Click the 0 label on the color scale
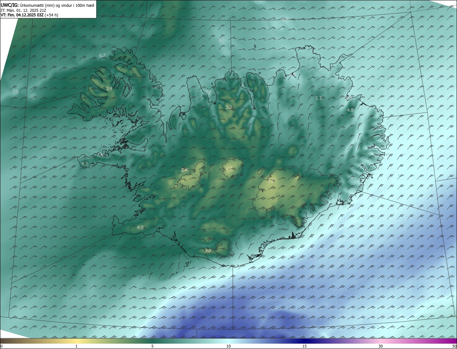457x349 pixels. tap(1, 347)
